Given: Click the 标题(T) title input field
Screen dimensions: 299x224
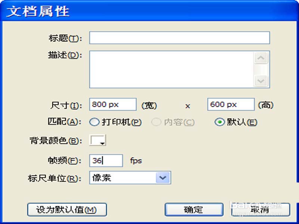Looking at the screenshot, I should [x=179, y=38].
